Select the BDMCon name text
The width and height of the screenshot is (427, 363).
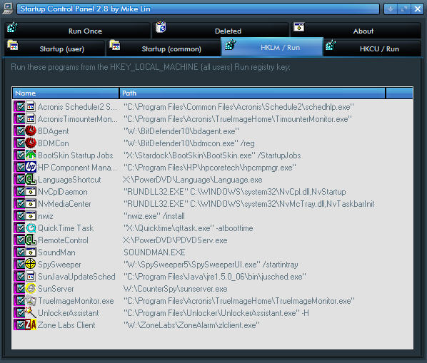[x=54, y=143]
